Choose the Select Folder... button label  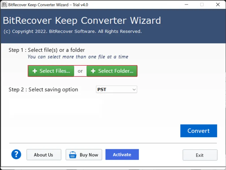click(x=116, y=71)
